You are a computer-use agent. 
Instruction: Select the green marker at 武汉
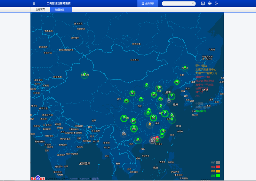(154, 117)
